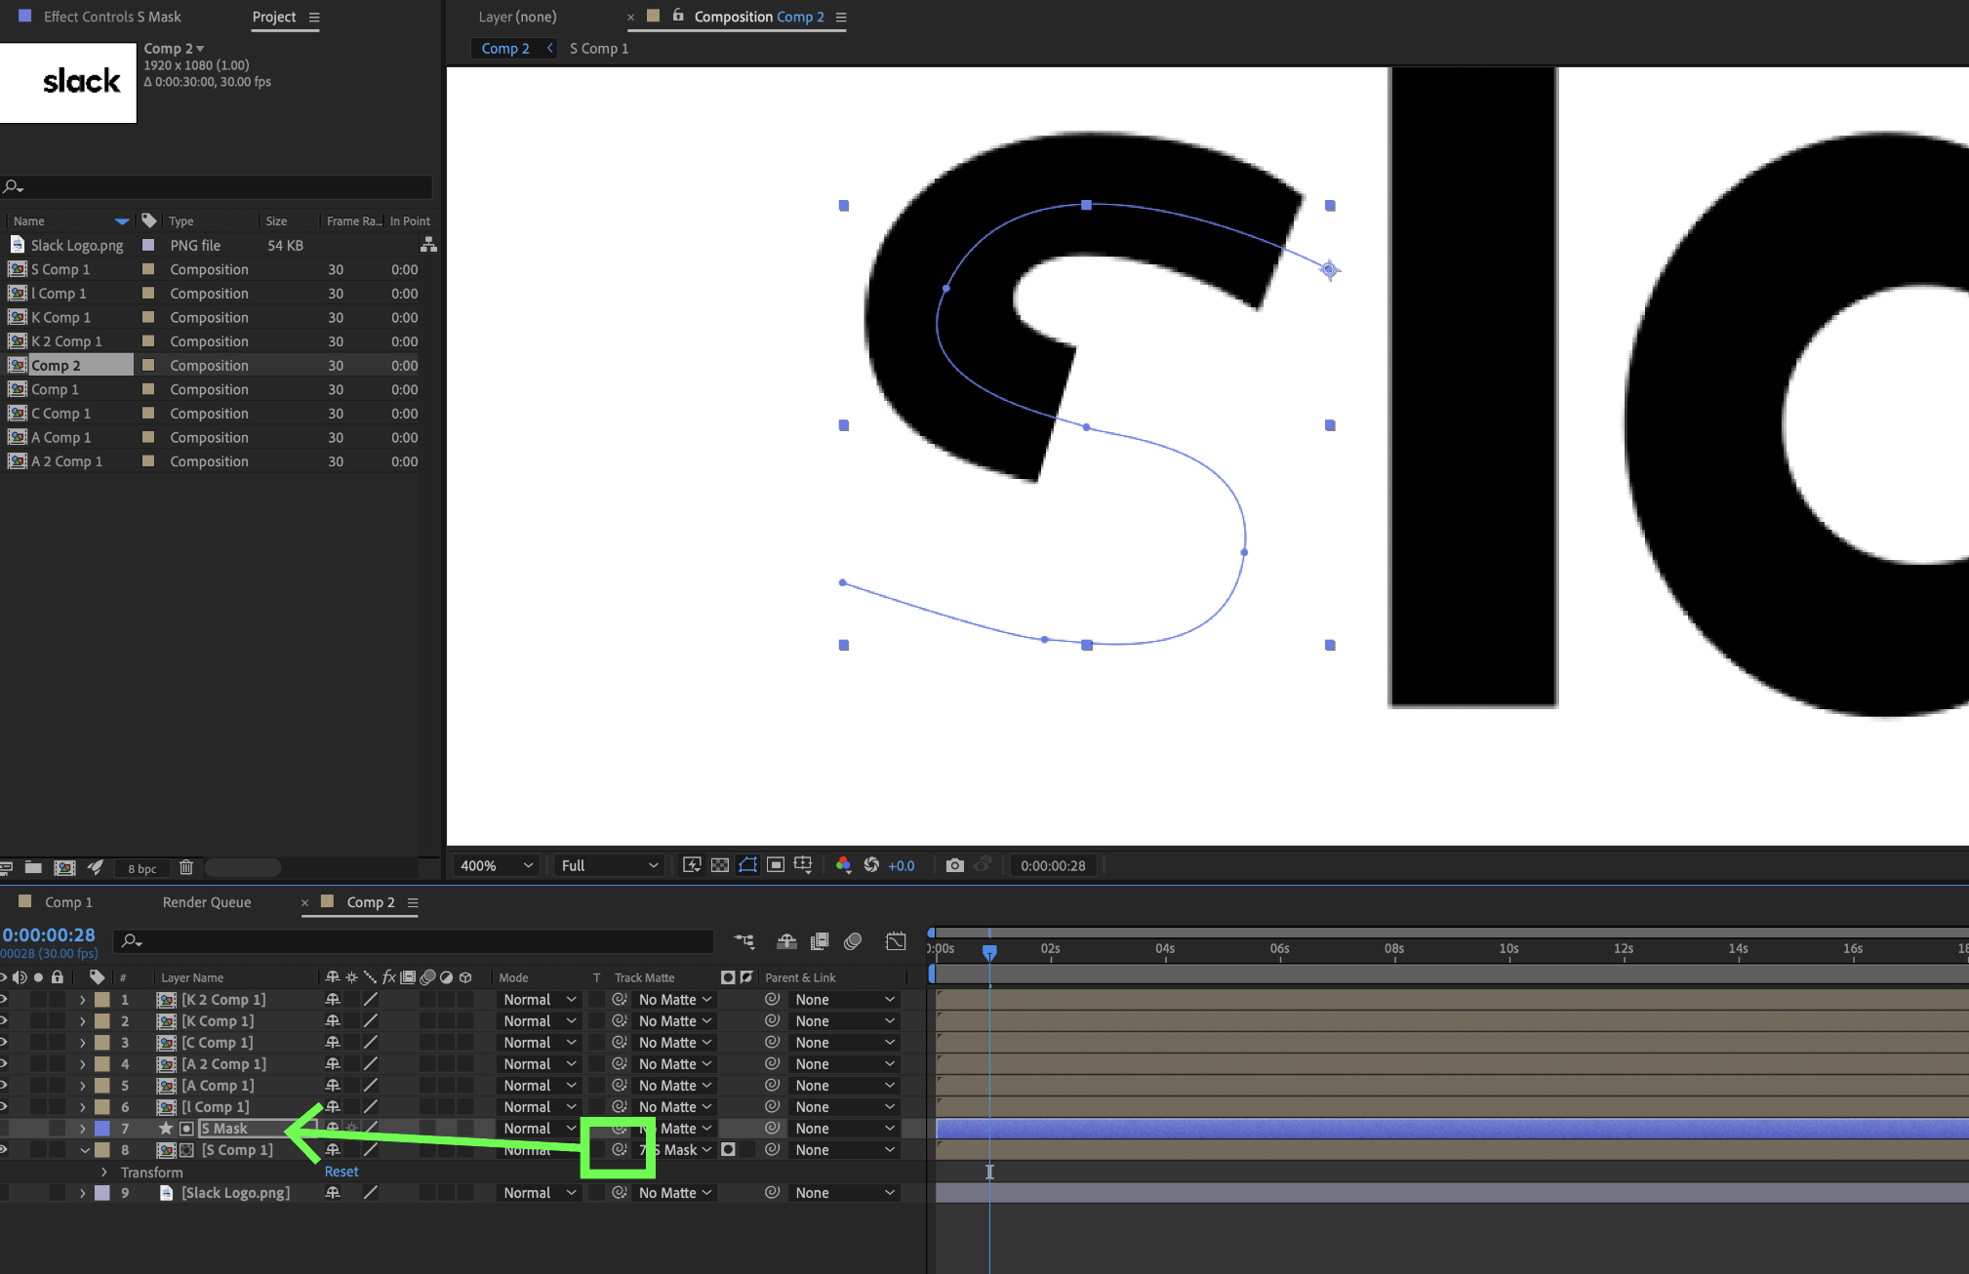Toggle mask and shape path visibility
This screenshot has width=1969, height=1274.
click(x=747, y=865)
